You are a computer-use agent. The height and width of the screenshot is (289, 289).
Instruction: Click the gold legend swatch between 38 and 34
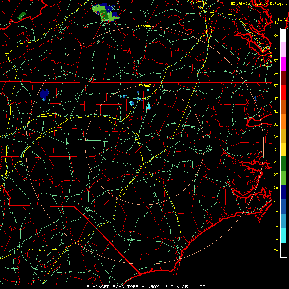[284, 136]
